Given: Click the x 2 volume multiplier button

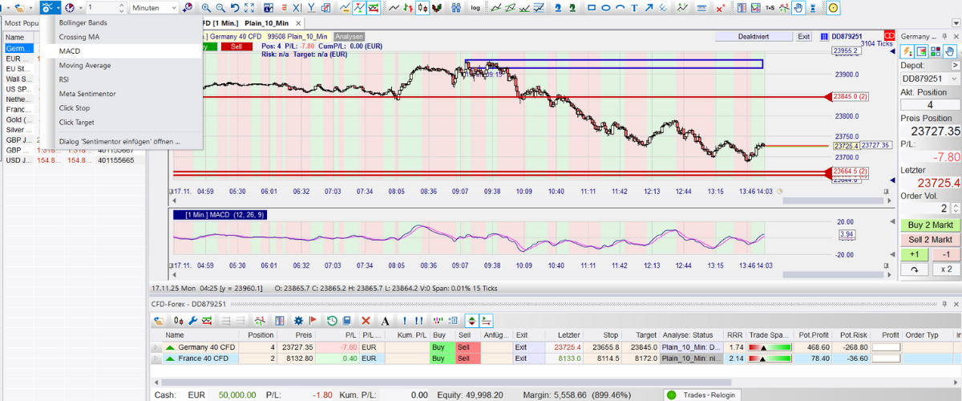Looking at the screenshot, I should point(946,269).
